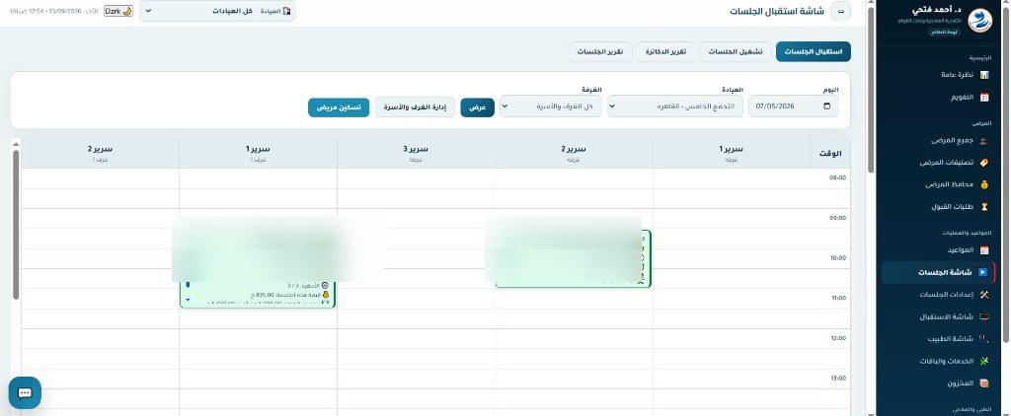This screenshot has width=1011, height=416.
Task: Open the كل العيادات clinic dropdown
Action: click(217, 11)
